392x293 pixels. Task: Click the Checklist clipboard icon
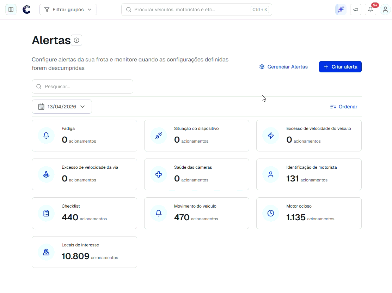pyautogui.click(x=46, y=213)
